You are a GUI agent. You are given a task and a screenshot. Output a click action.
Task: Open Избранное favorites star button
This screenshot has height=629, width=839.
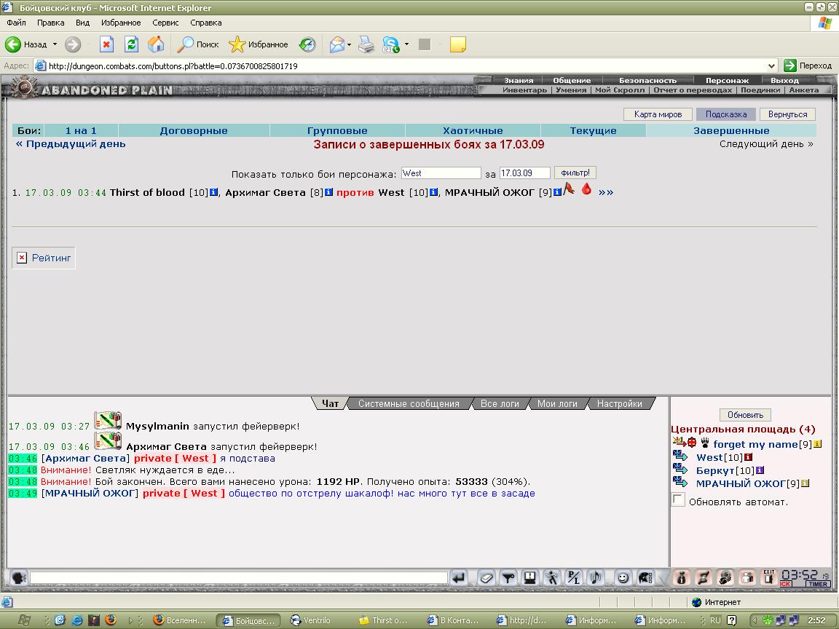(x=258, y=44)
